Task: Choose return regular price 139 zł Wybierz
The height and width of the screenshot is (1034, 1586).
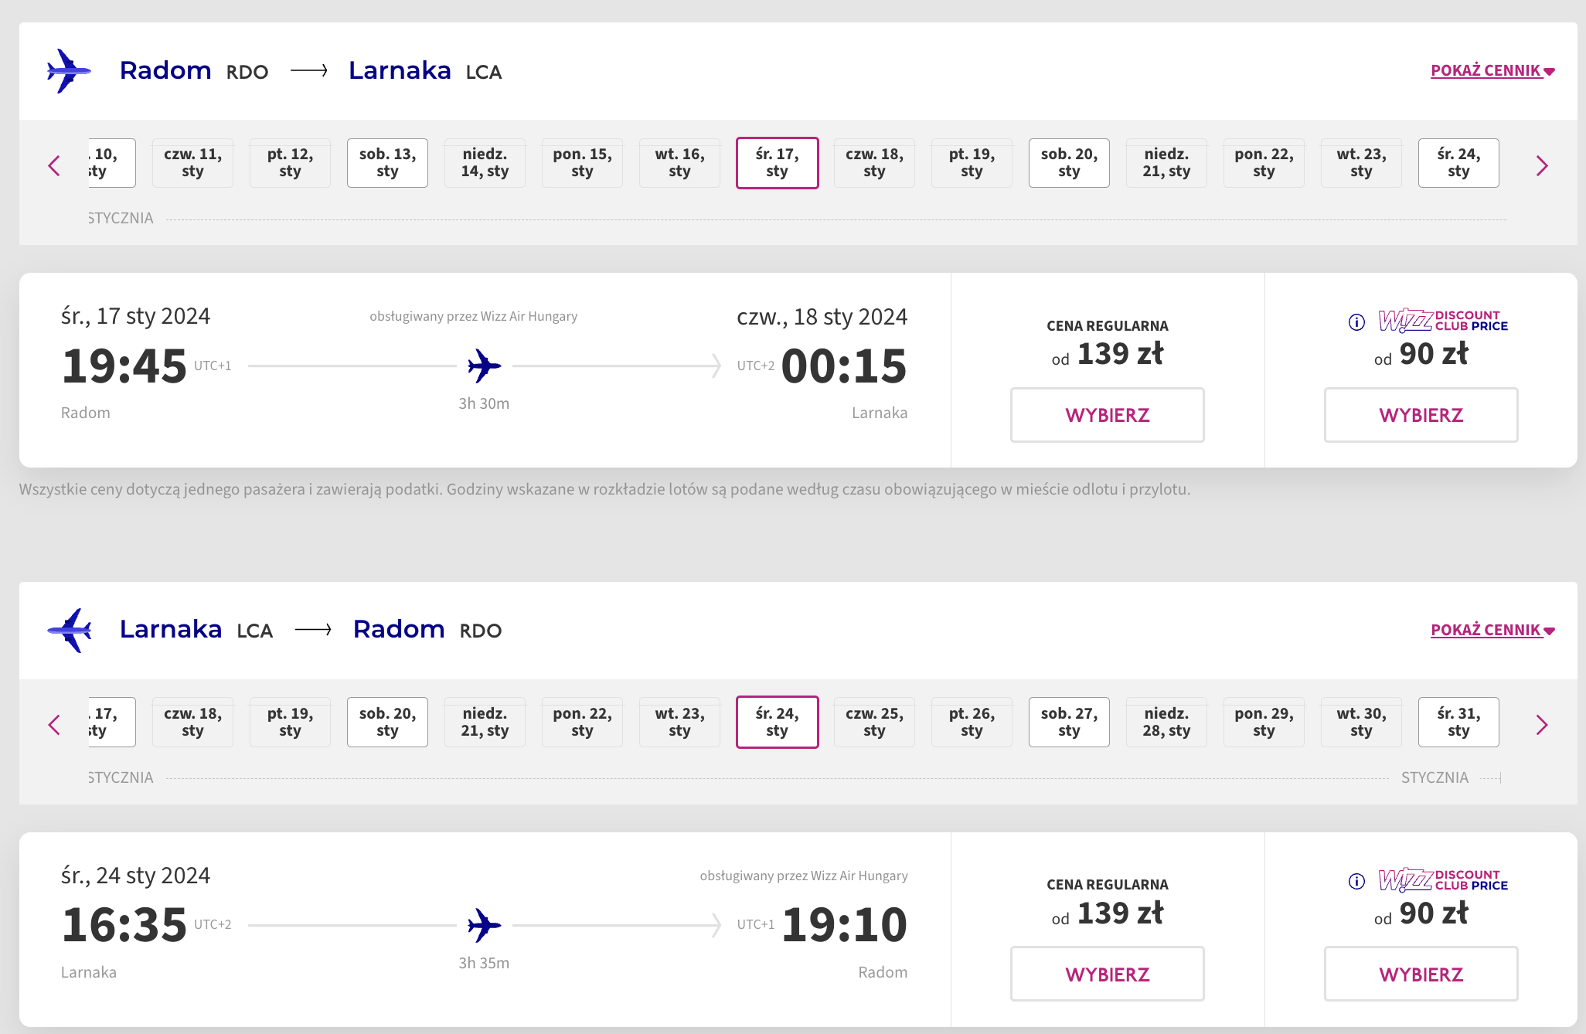Action: coord(1107,974)
